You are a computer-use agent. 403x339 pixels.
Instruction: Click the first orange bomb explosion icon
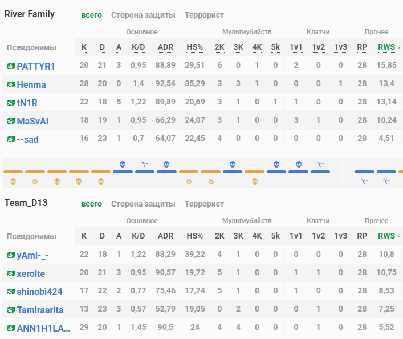[35, 181]
